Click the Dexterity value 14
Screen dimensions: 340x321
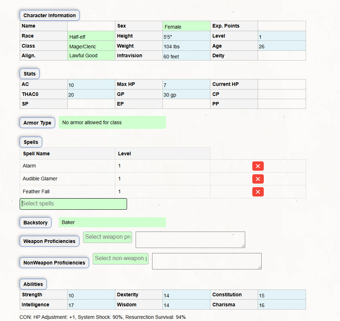tap(186, 295)
